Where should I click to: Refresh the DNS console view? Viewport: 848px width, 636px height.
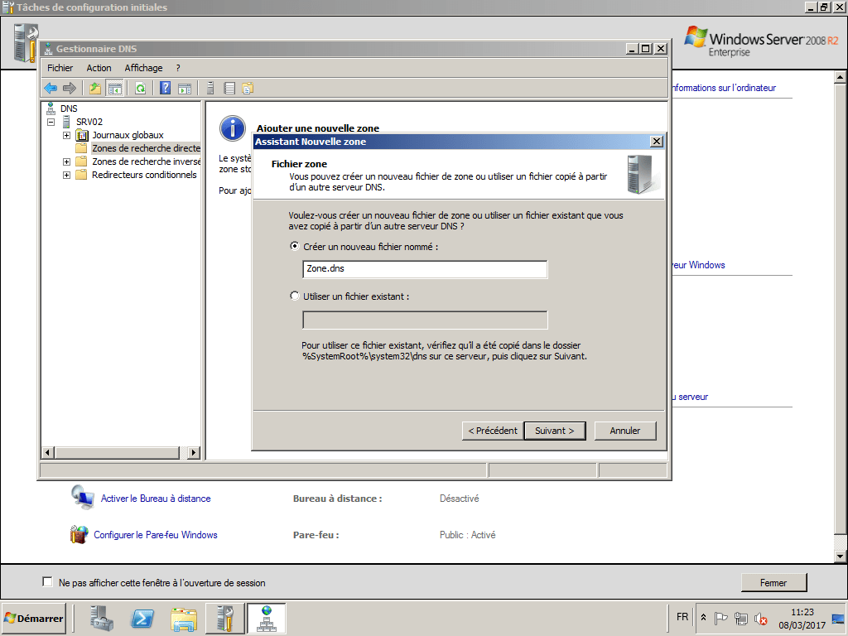(x=138, y=88)
